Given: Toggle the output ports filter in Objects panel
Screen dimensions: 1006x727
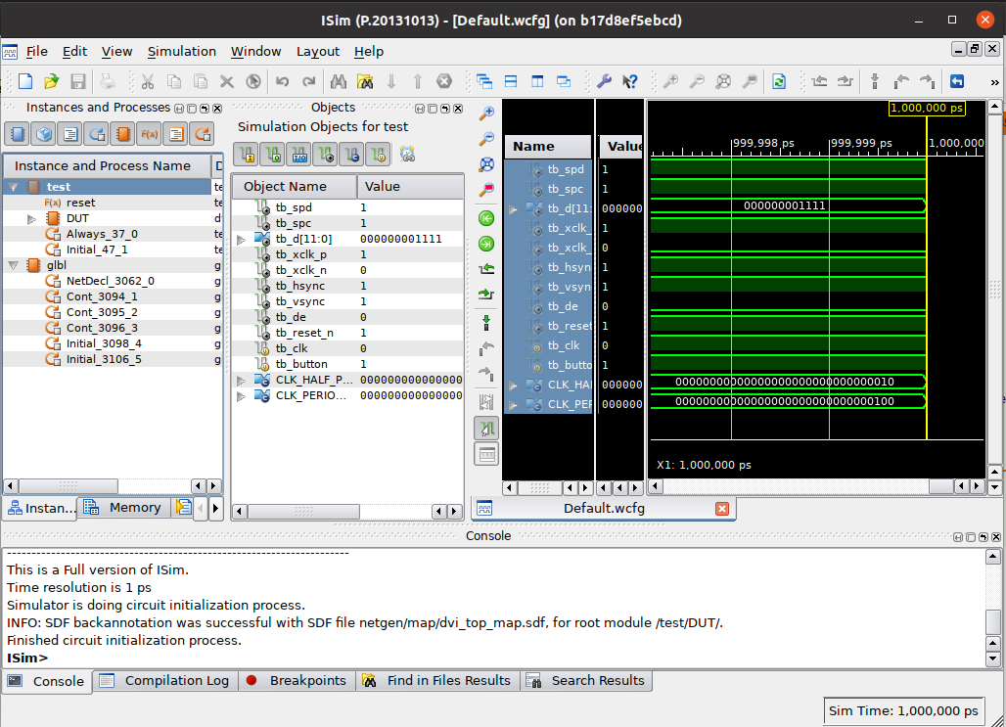Looking at the screenshot, I should tap(272, 154).
